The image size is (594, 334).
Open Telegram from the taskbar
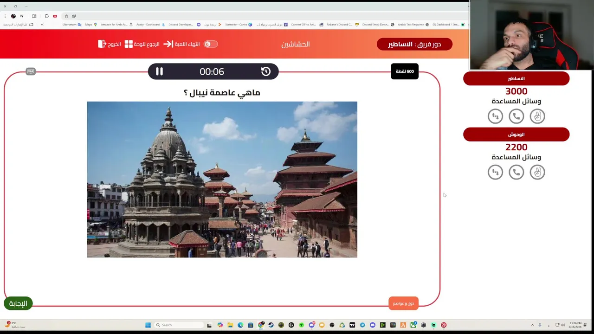point(362,325)
